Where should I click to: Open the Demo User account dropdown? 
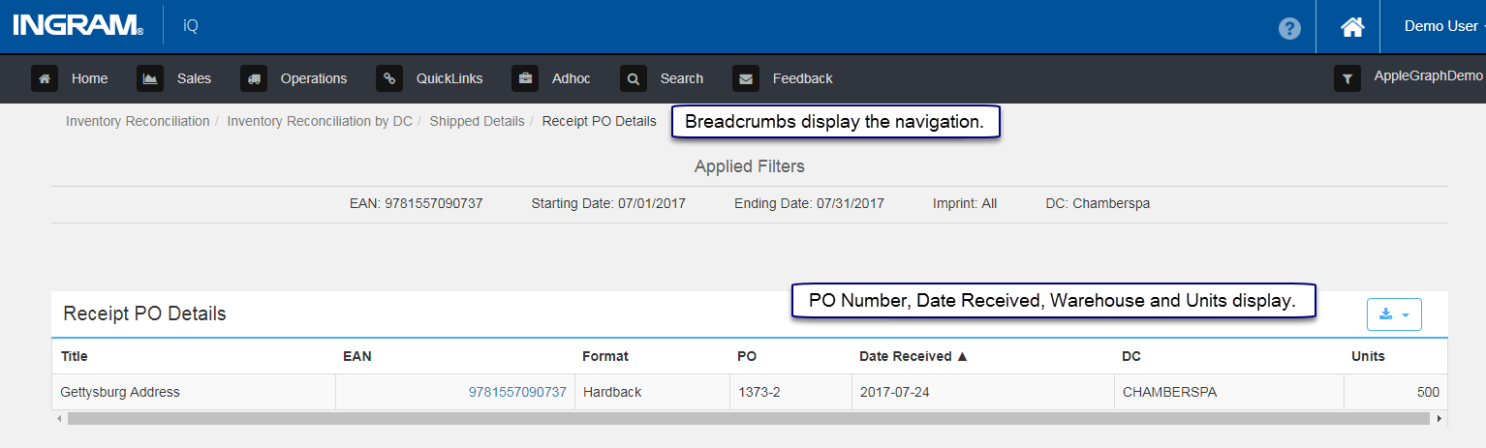click(1444, 26)
